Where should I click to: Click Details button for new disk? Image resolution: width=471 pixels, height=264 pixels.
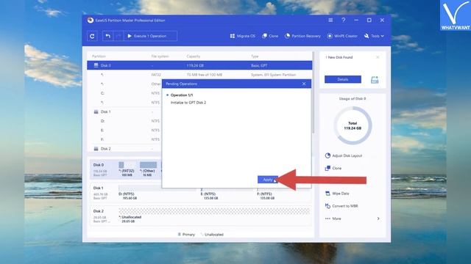pos(343,79)
